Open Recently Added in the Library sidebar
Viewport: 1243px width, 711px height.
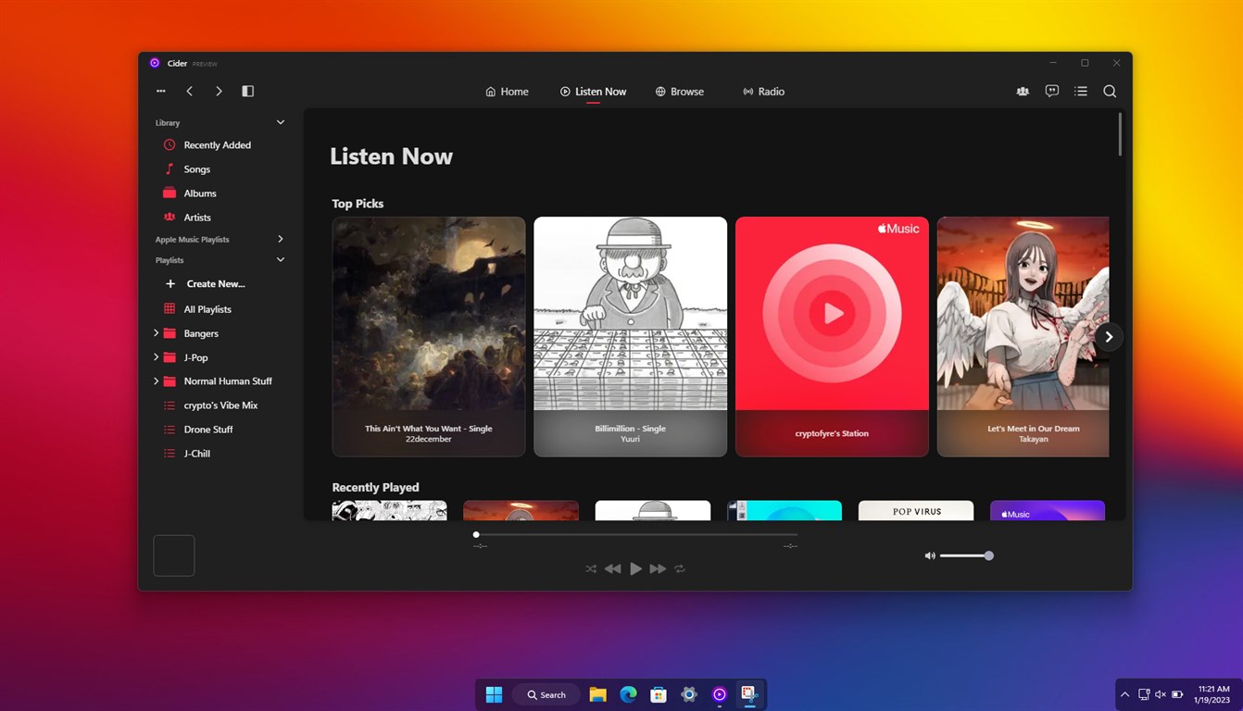[218, 144]
